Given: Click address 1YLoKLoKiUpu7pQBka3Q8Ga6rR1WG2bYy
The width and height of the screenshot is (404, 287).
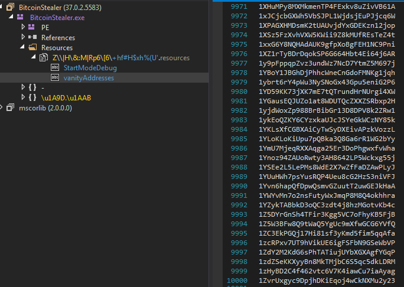Looking at the screenshot, I should 327,139.
